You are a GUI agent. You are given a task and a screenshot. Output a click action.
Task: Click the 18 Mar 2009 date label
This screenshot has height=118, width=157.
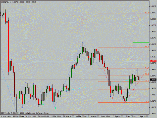click(x=6, y=116)
